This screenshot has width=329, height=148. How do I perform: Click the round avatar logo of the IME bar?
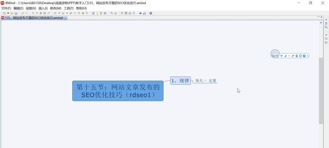coord(275,54)
